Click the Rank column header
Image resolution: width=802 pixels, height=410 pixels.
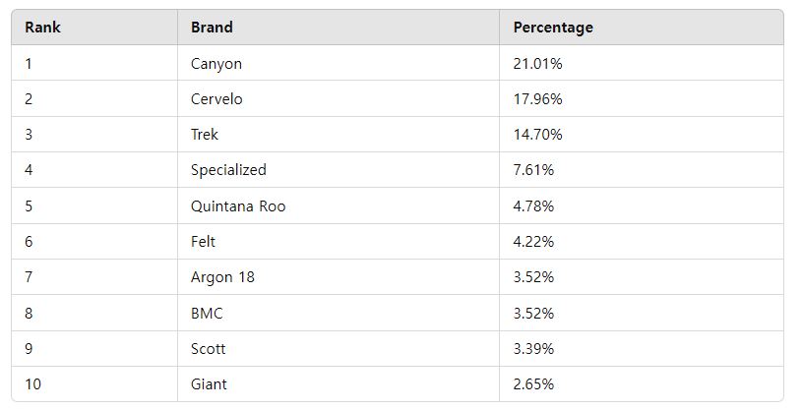pos(43,28)
